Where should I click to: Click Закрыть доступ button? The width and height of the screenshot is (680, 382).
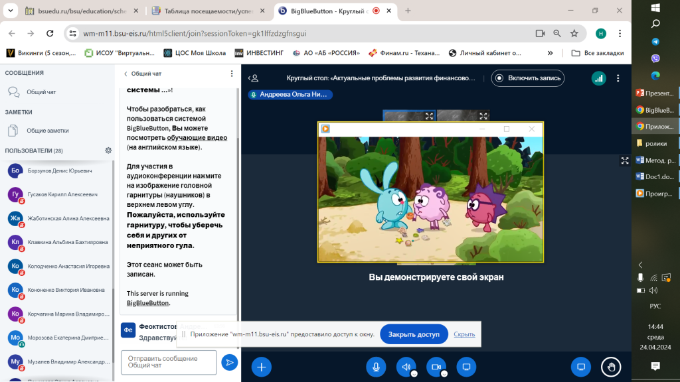(x=414, y=334)
